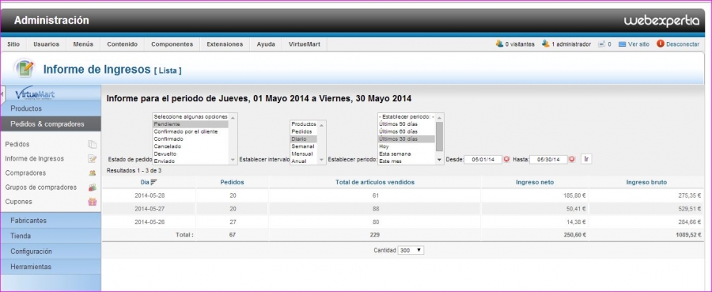Click the Informe de Ingresos sidebar icon
712x292 pixels.
(x=93, y=158)
